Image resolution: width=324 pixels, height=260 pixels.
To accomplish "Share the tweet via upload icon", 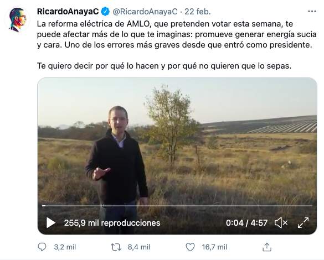I will click(266, 247).
